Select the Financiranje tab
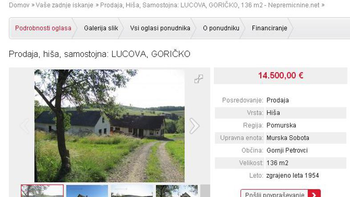Screen dimensions: 350x197 [269, 28]
